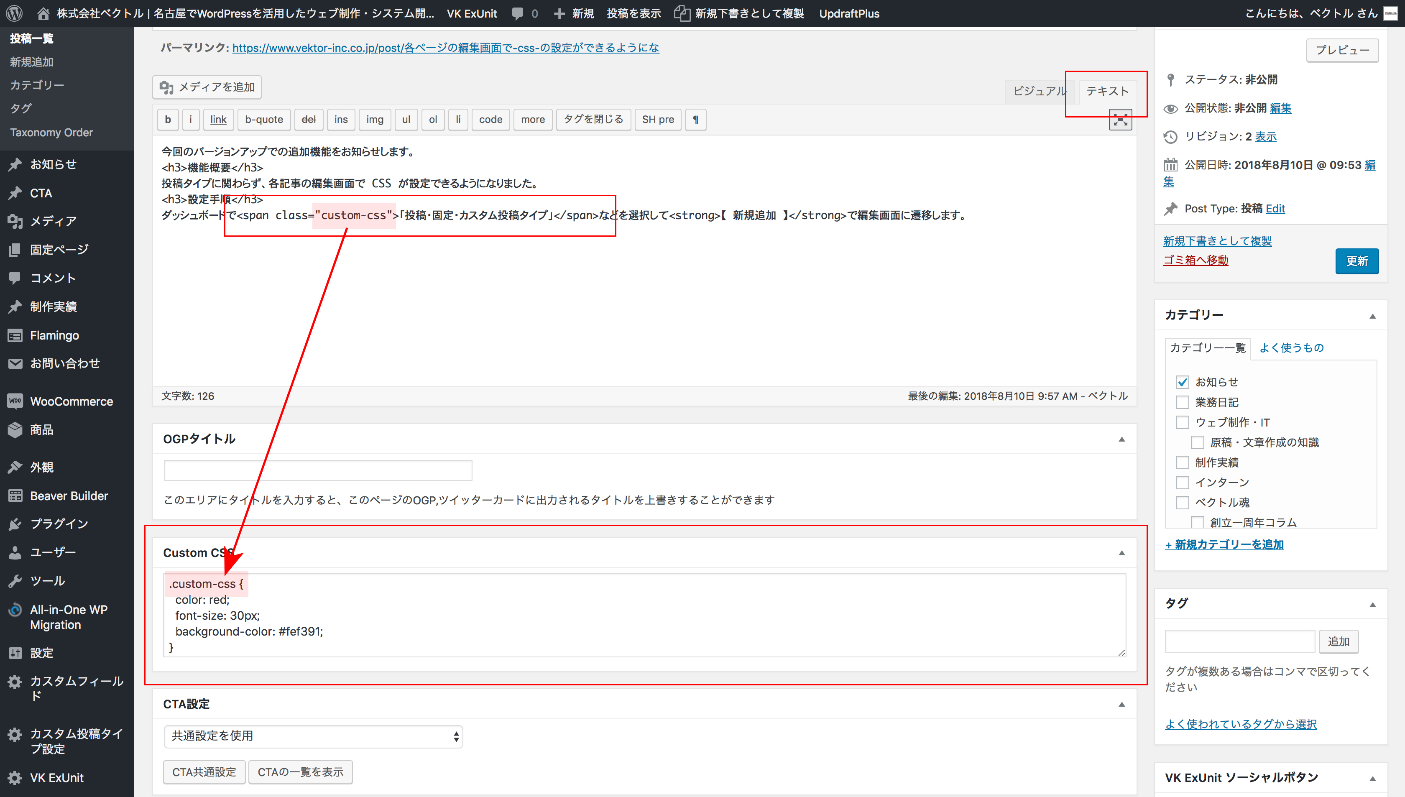Click ゴミ箱へ移動 link
1405x797 pixels.
point(1196,260)
